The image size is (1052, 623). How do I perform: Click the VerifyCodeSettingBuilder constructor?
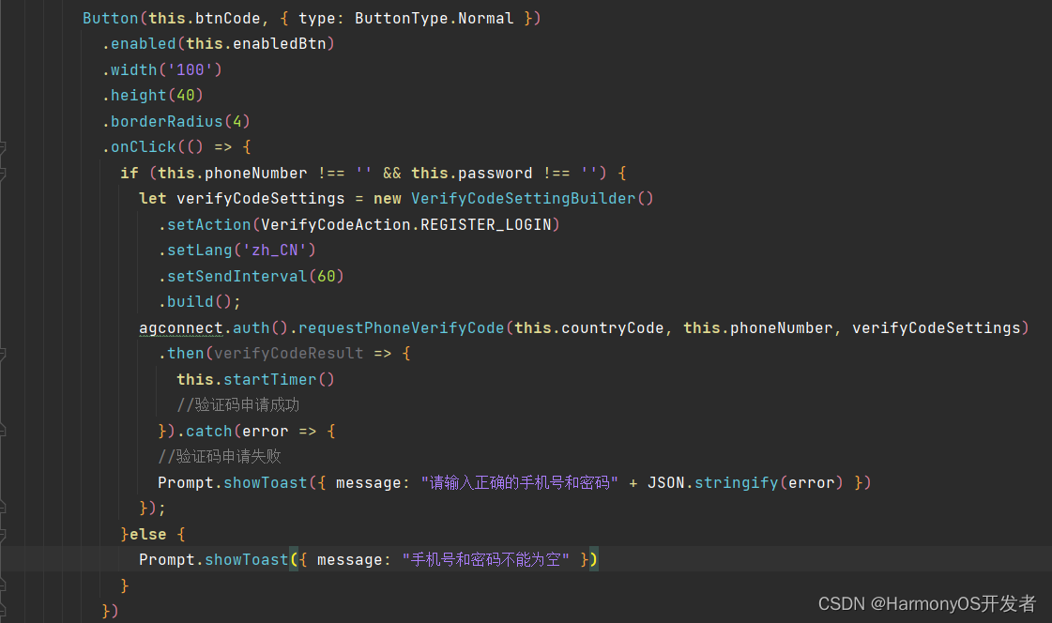523,199
